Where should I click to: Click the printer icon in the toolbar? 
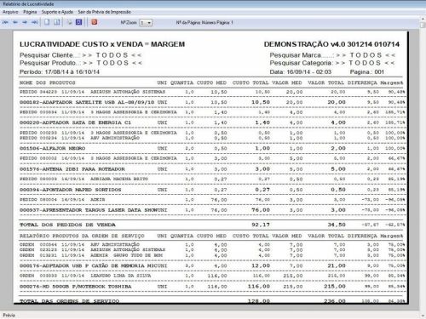point(69,22)
